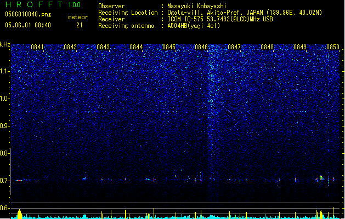Click the ICOM IC-575 53.7492 MHz USB receiver text
This screenshot has height=219, width=345.
(x=220, y=19)
